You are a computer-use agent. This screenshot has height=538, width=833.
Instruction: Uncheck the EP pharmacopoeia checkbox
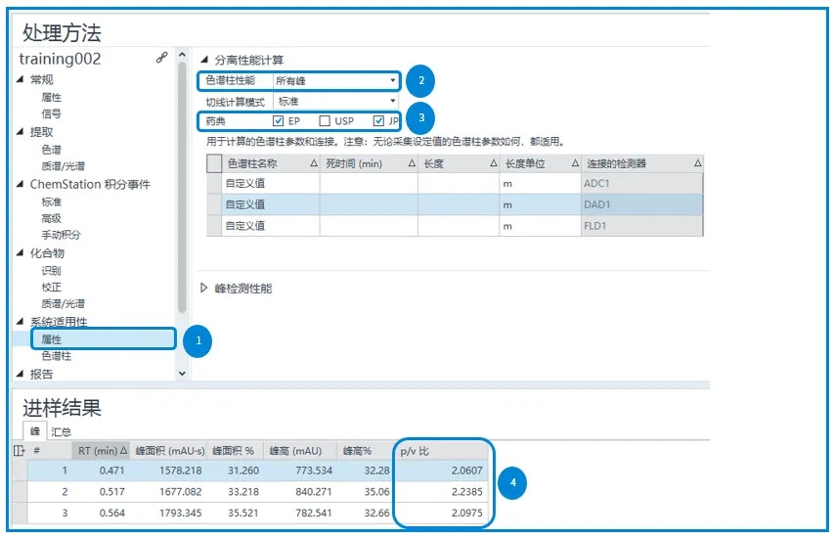(279, 121)
